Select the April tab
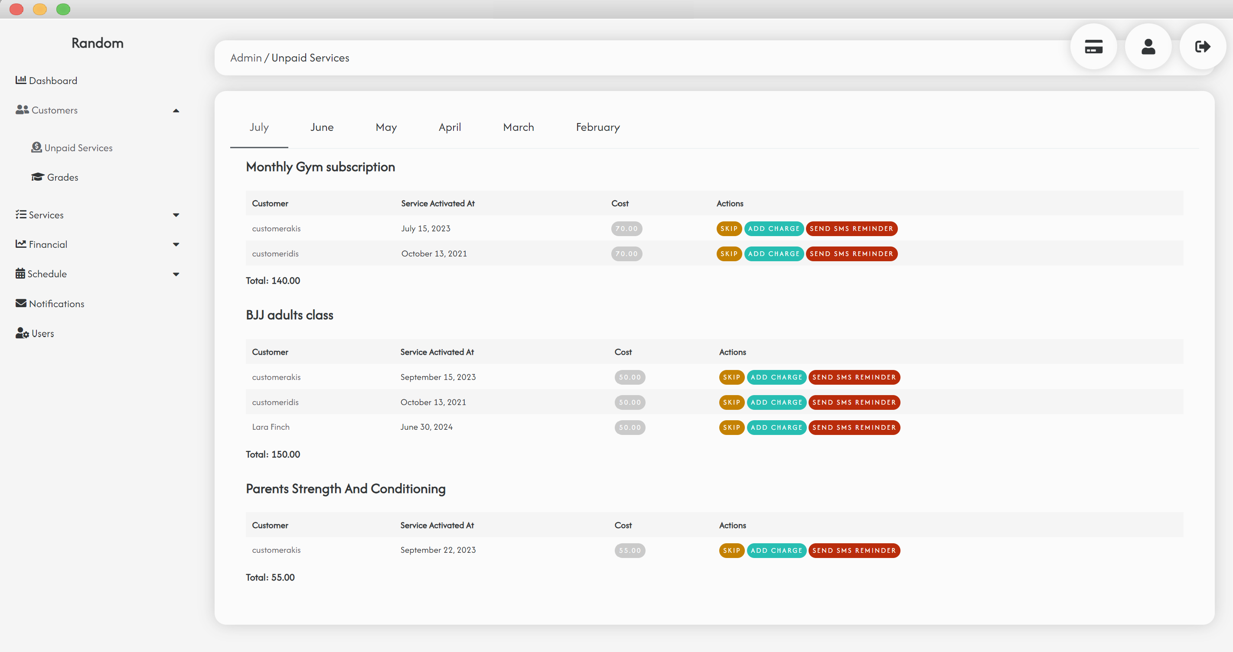 [450, 127]
